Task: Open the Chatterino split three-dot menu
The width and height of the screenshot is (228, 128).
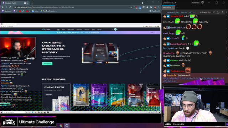Action: [x=222, y=12]
